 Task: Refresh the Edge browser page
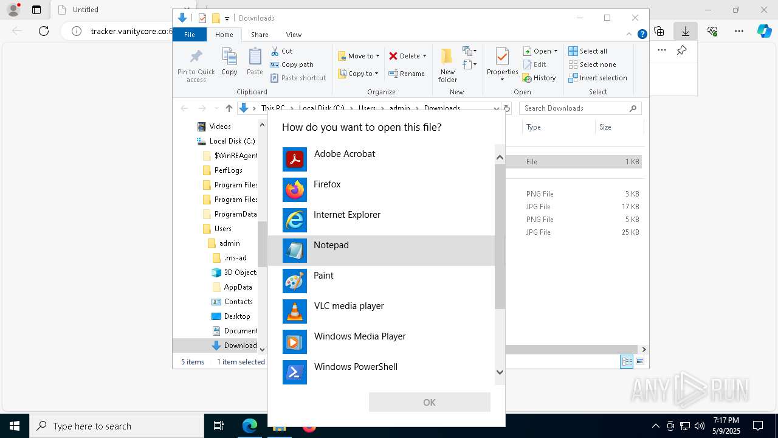pyautogui.click(x=44, y=31)
